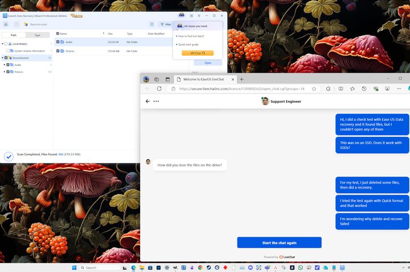Uncheck the Pictures row checkbox in file list
Screen dimensions: 410x272
tap(58, 51)
